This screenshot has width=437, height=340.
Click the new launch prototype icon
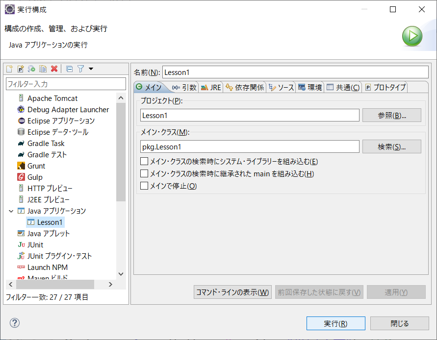21,69
